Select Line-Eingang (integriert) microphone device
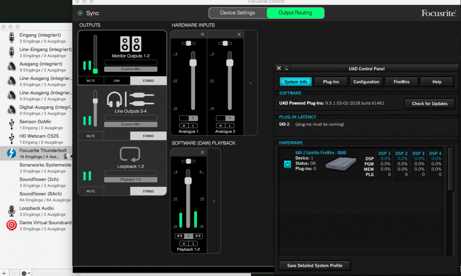This screenshot has width=461, height=276. pos(12,52)
